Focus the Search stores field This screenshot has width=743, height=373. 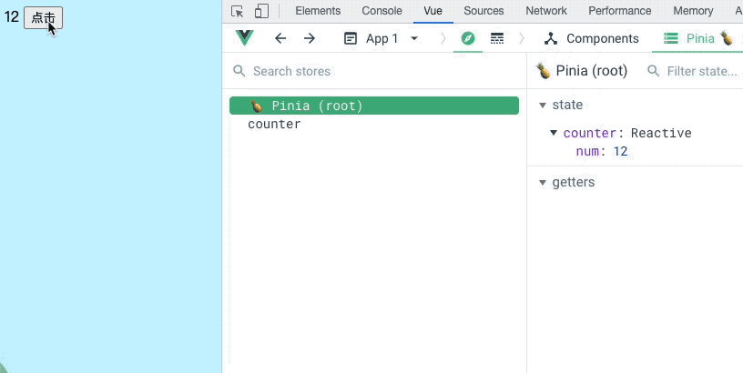tap(374, 71)
